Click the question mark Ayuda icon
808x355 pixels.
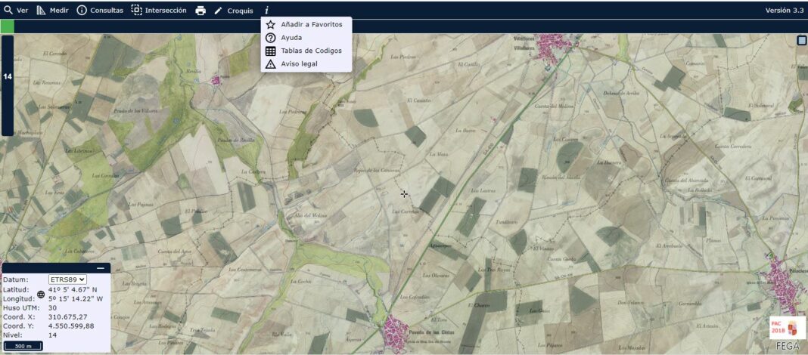pos(270,38)
